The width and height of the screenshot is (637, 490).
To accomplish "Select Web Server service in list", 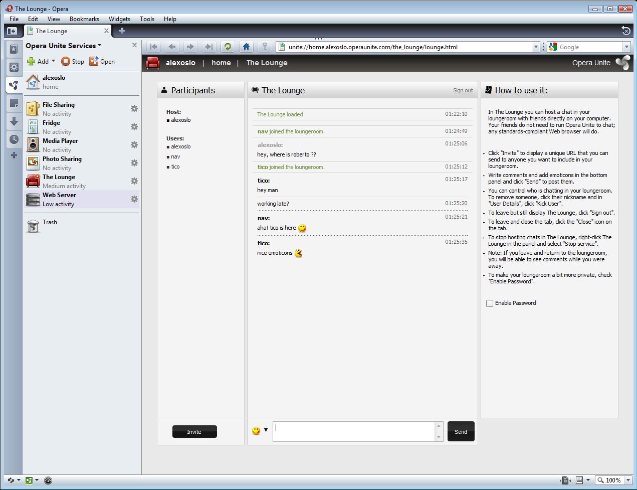I will click(59, 199).
